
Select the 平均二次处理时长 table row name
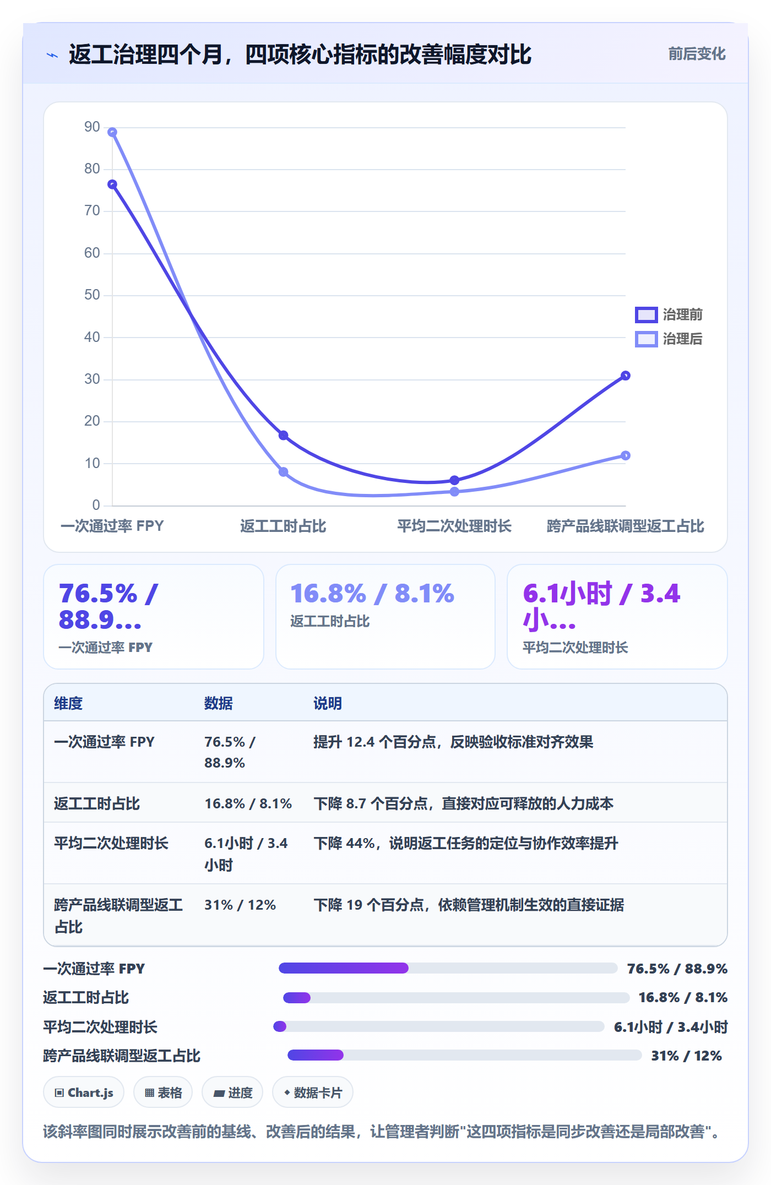(x=111, y=843)
